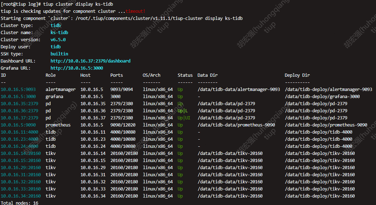This screenshot has height=205, width=376.
Task: Click host cell 10.0.16.11 in tidb row
Action: (x=93, y=132)
